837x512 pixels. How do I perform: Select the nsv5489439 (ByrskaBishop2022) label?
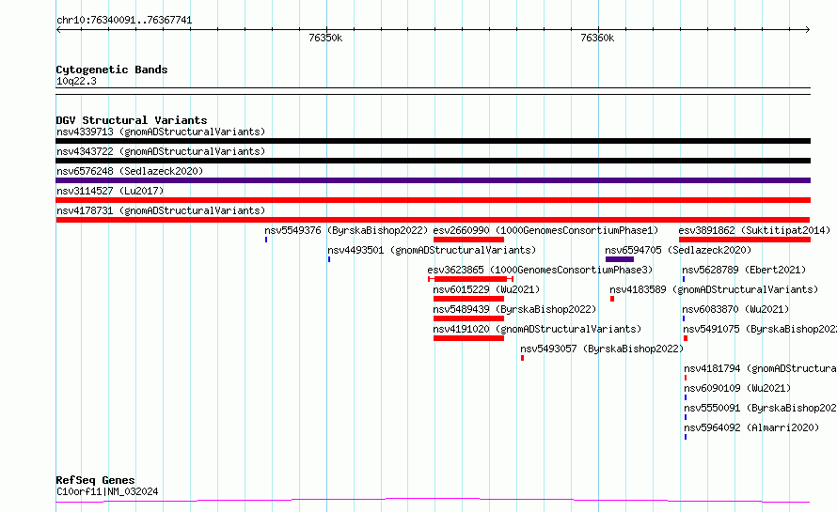pyautogui.click(x=514, y=309)
